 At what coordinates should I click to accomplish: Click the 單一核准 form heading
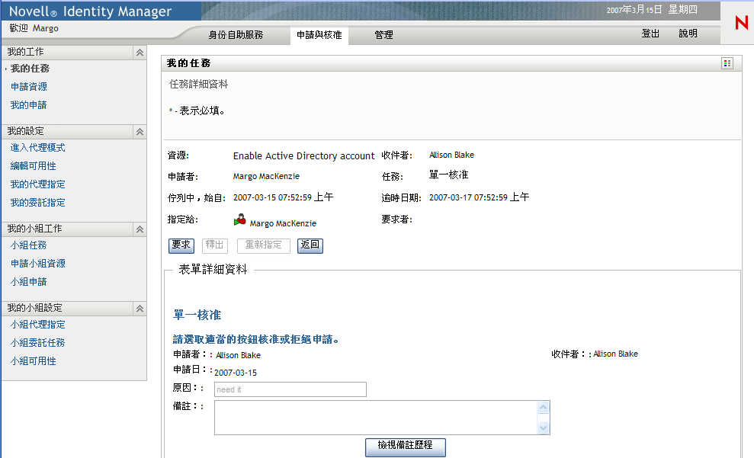(x=197, y=315)
